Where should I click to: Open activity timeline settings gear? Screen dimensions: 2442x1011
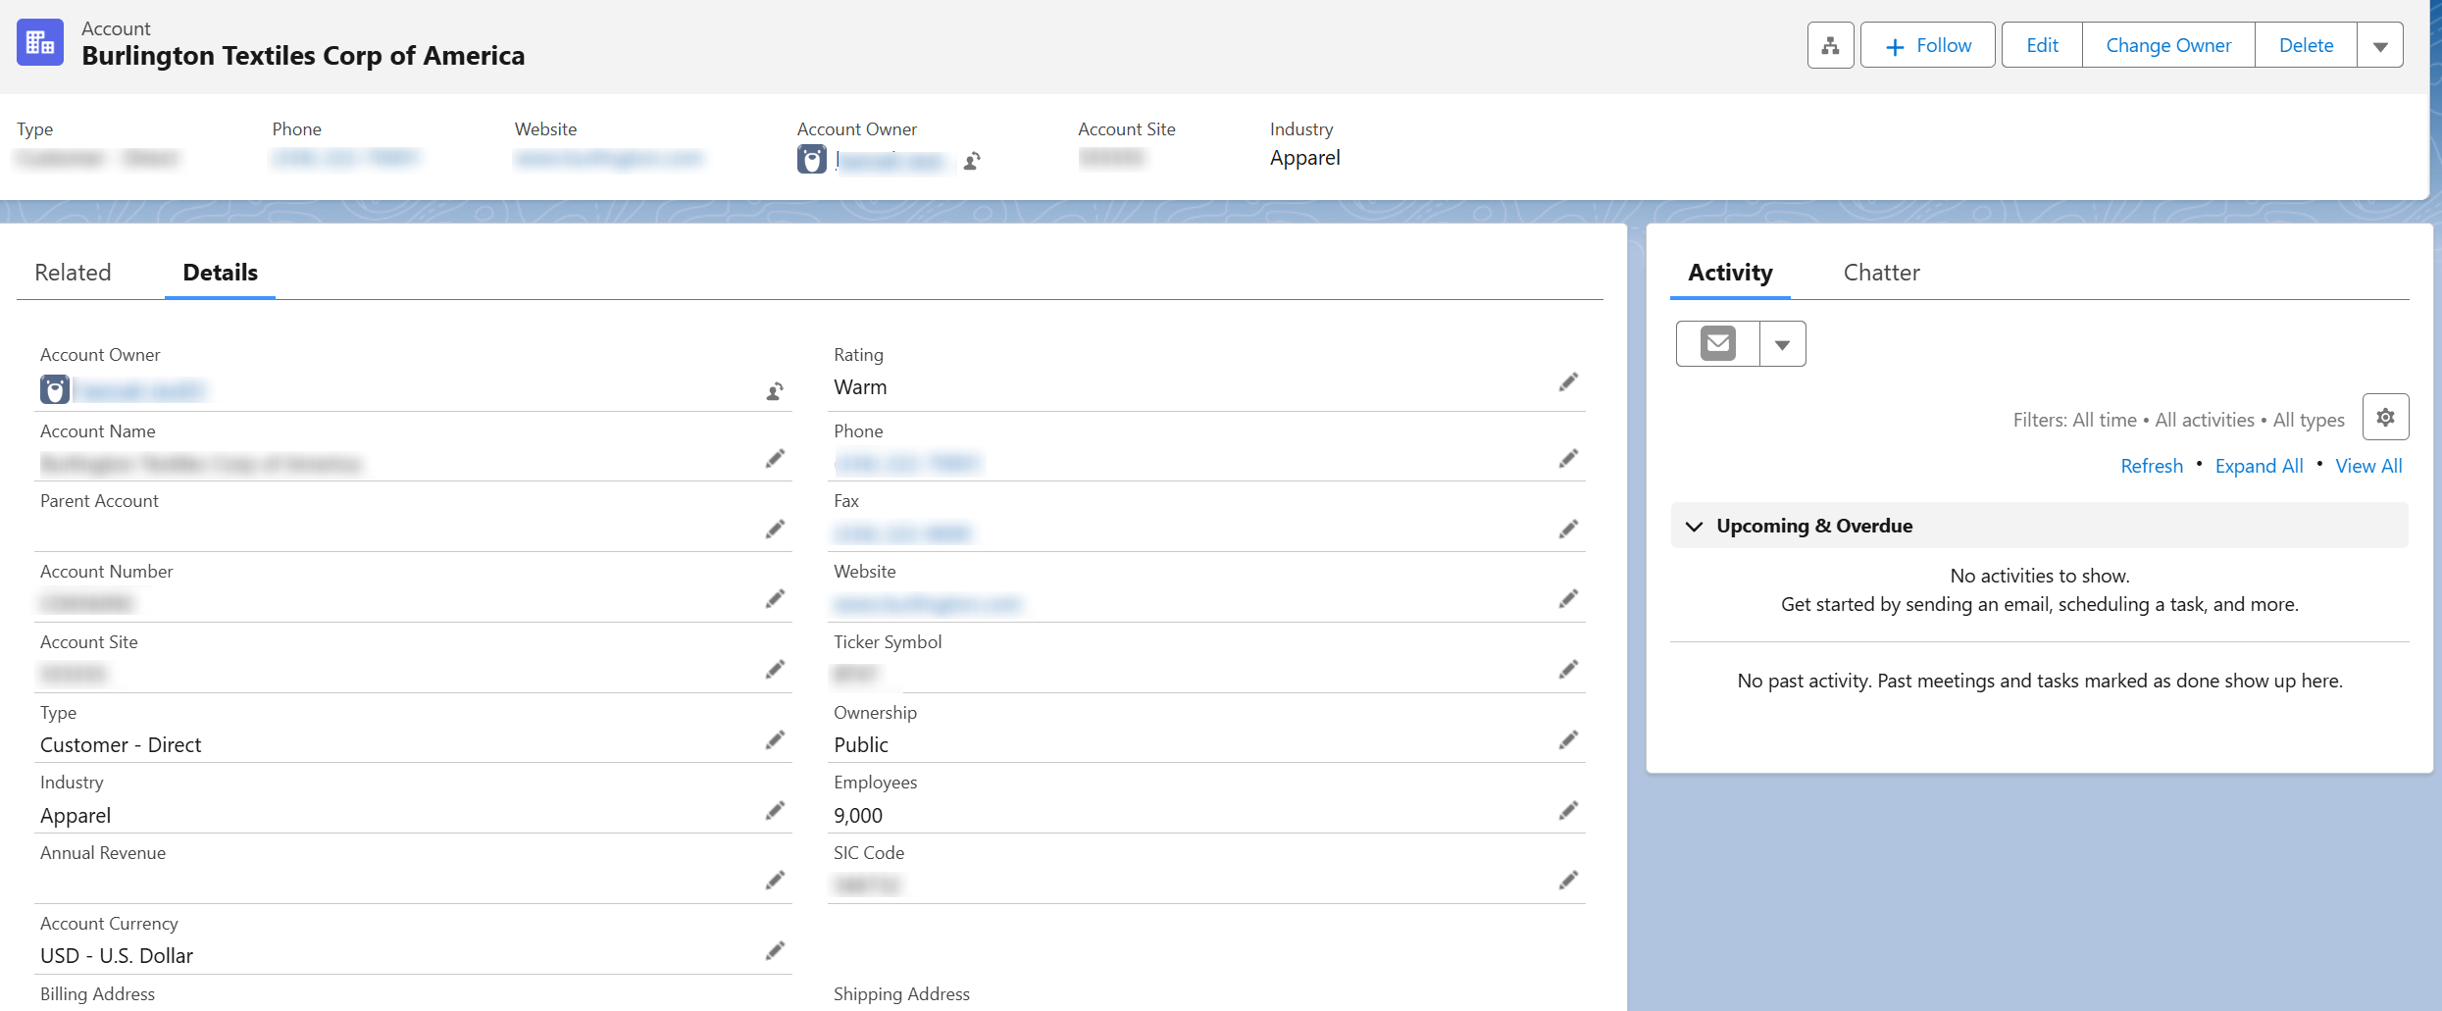click(2386, 416)
